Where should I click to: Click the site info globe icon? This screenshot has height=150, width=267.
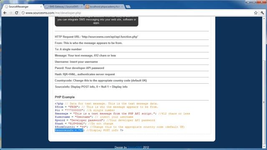23,13
